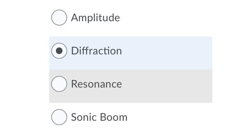Click the gray hovered Resonance row
The image size is (248, 136).
(165, 86)
